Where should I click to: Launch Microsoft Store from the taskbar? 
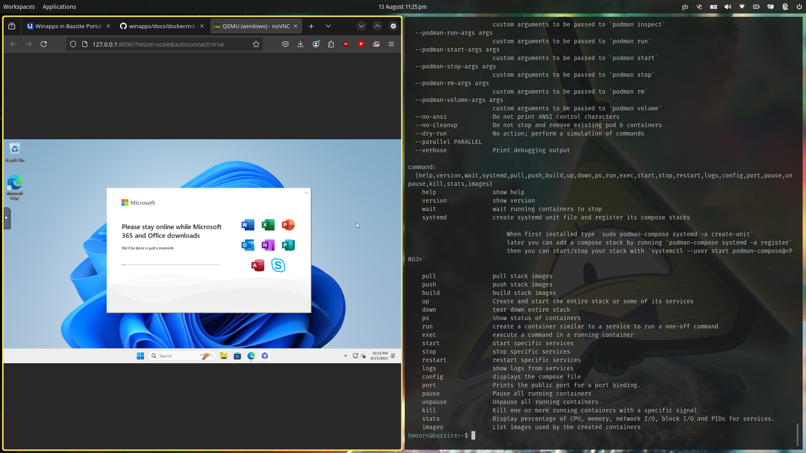click(x=237, y=356)
